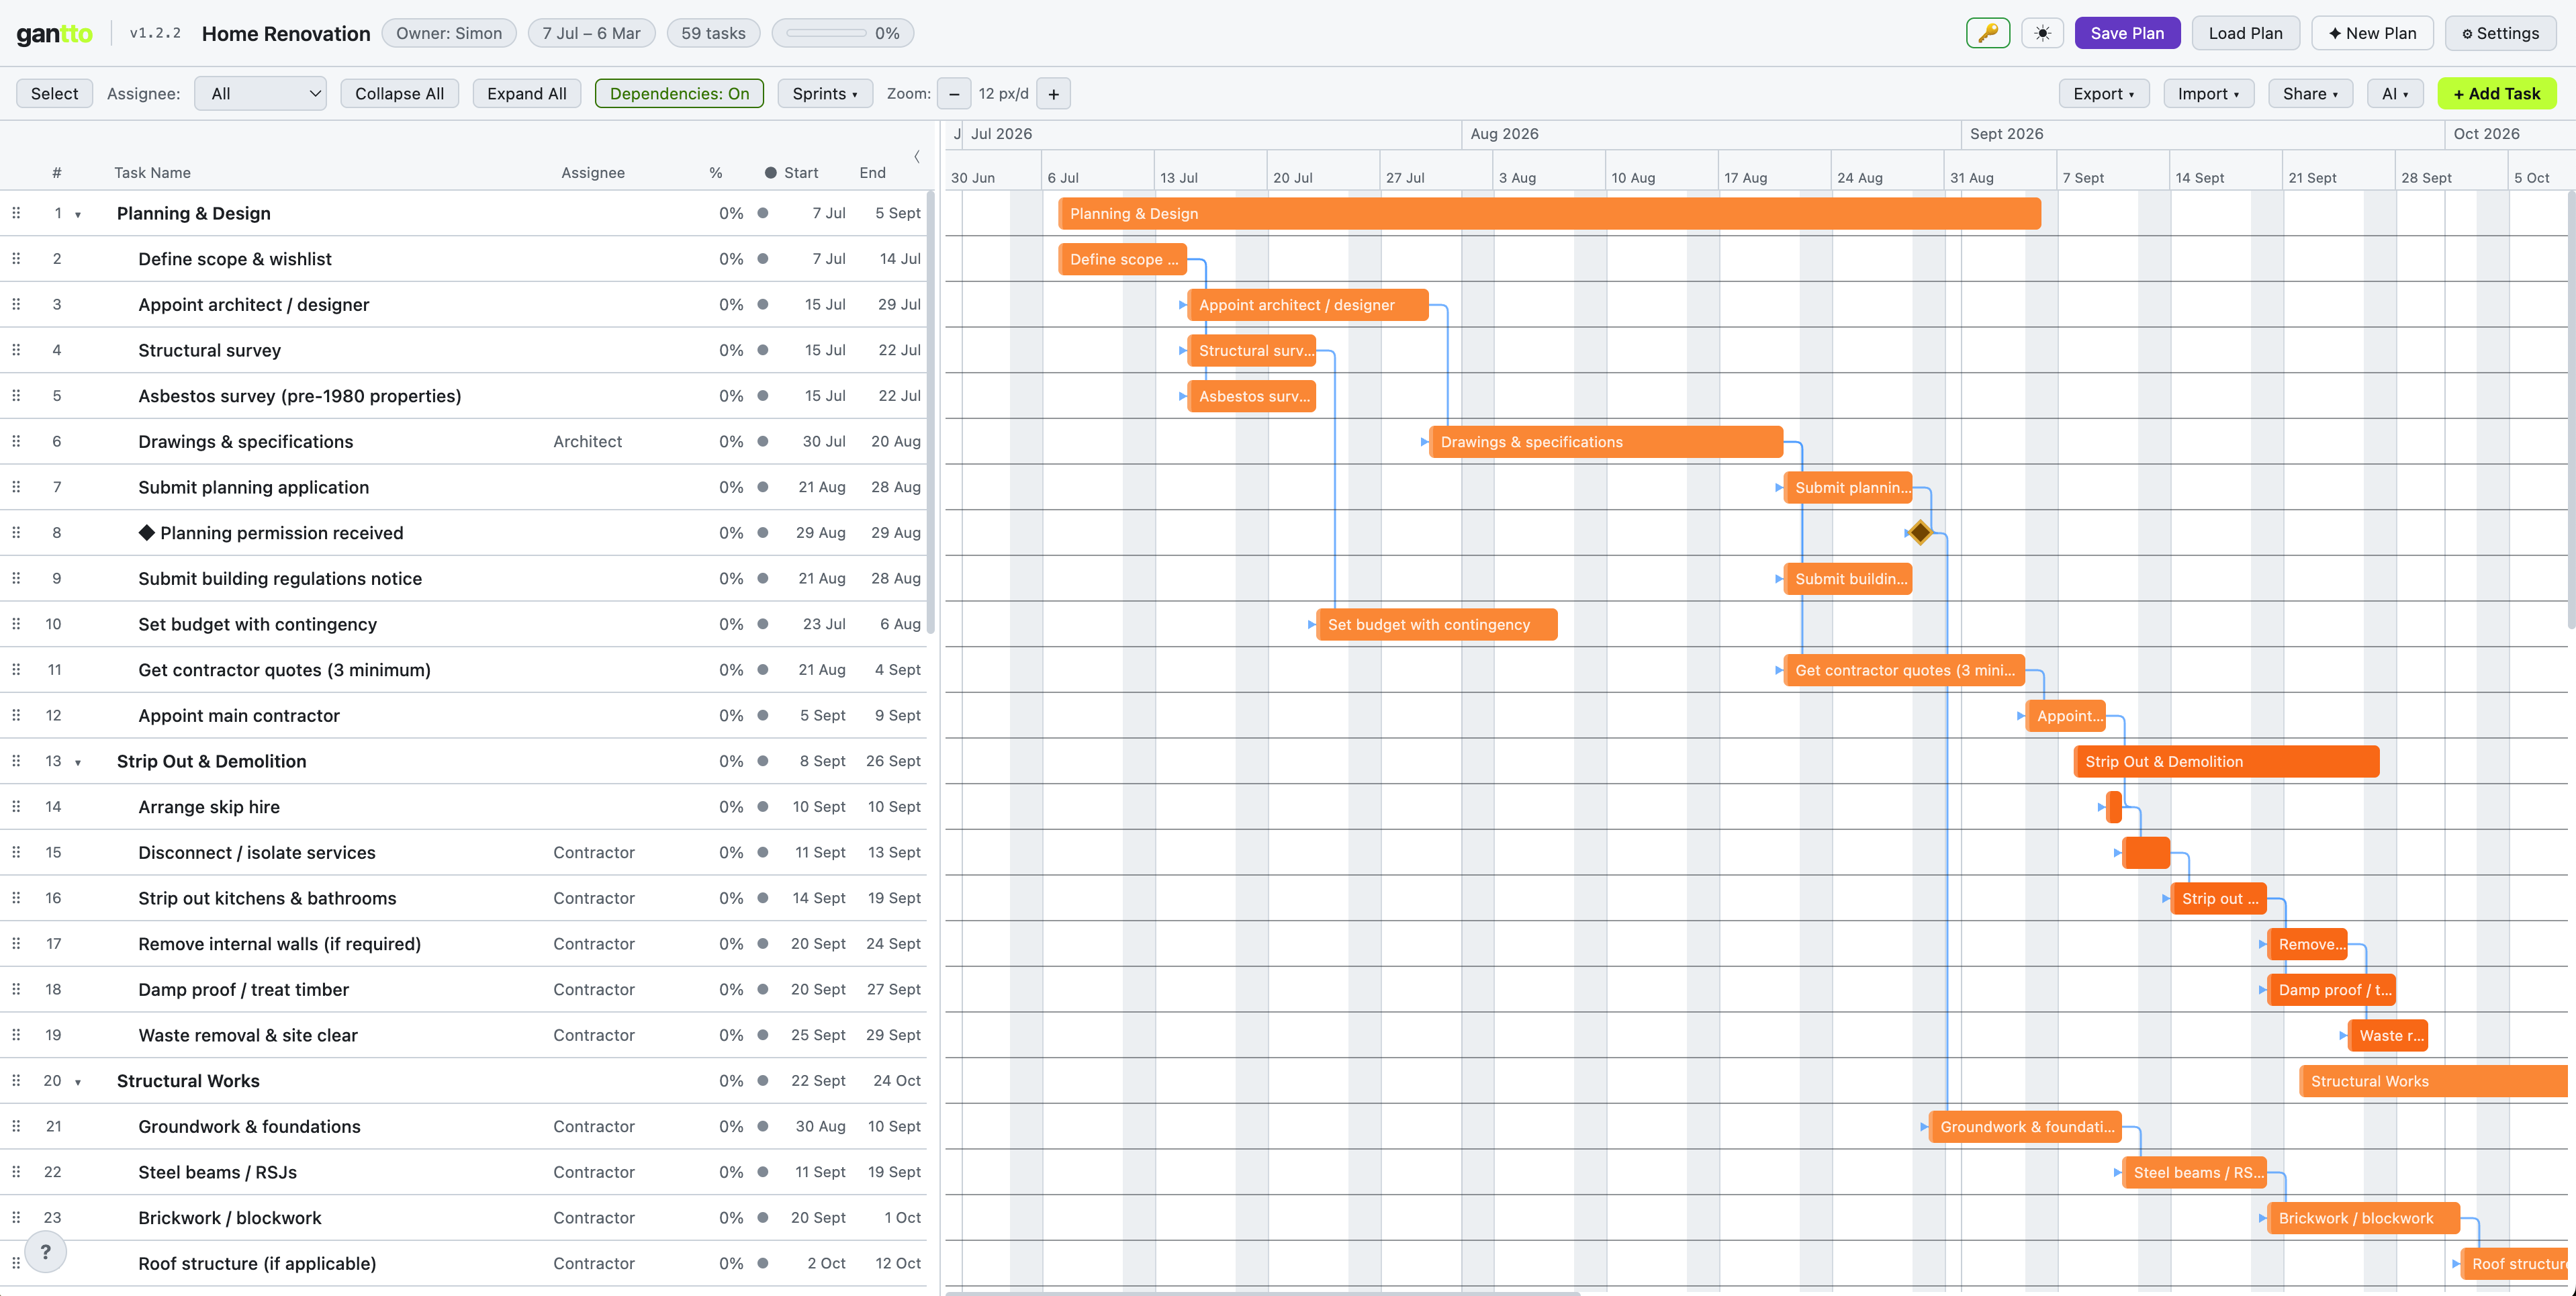Open the Assignee All dropdown
The width and height of the screenshot is (2576, 1296).
tap(260, 94)
